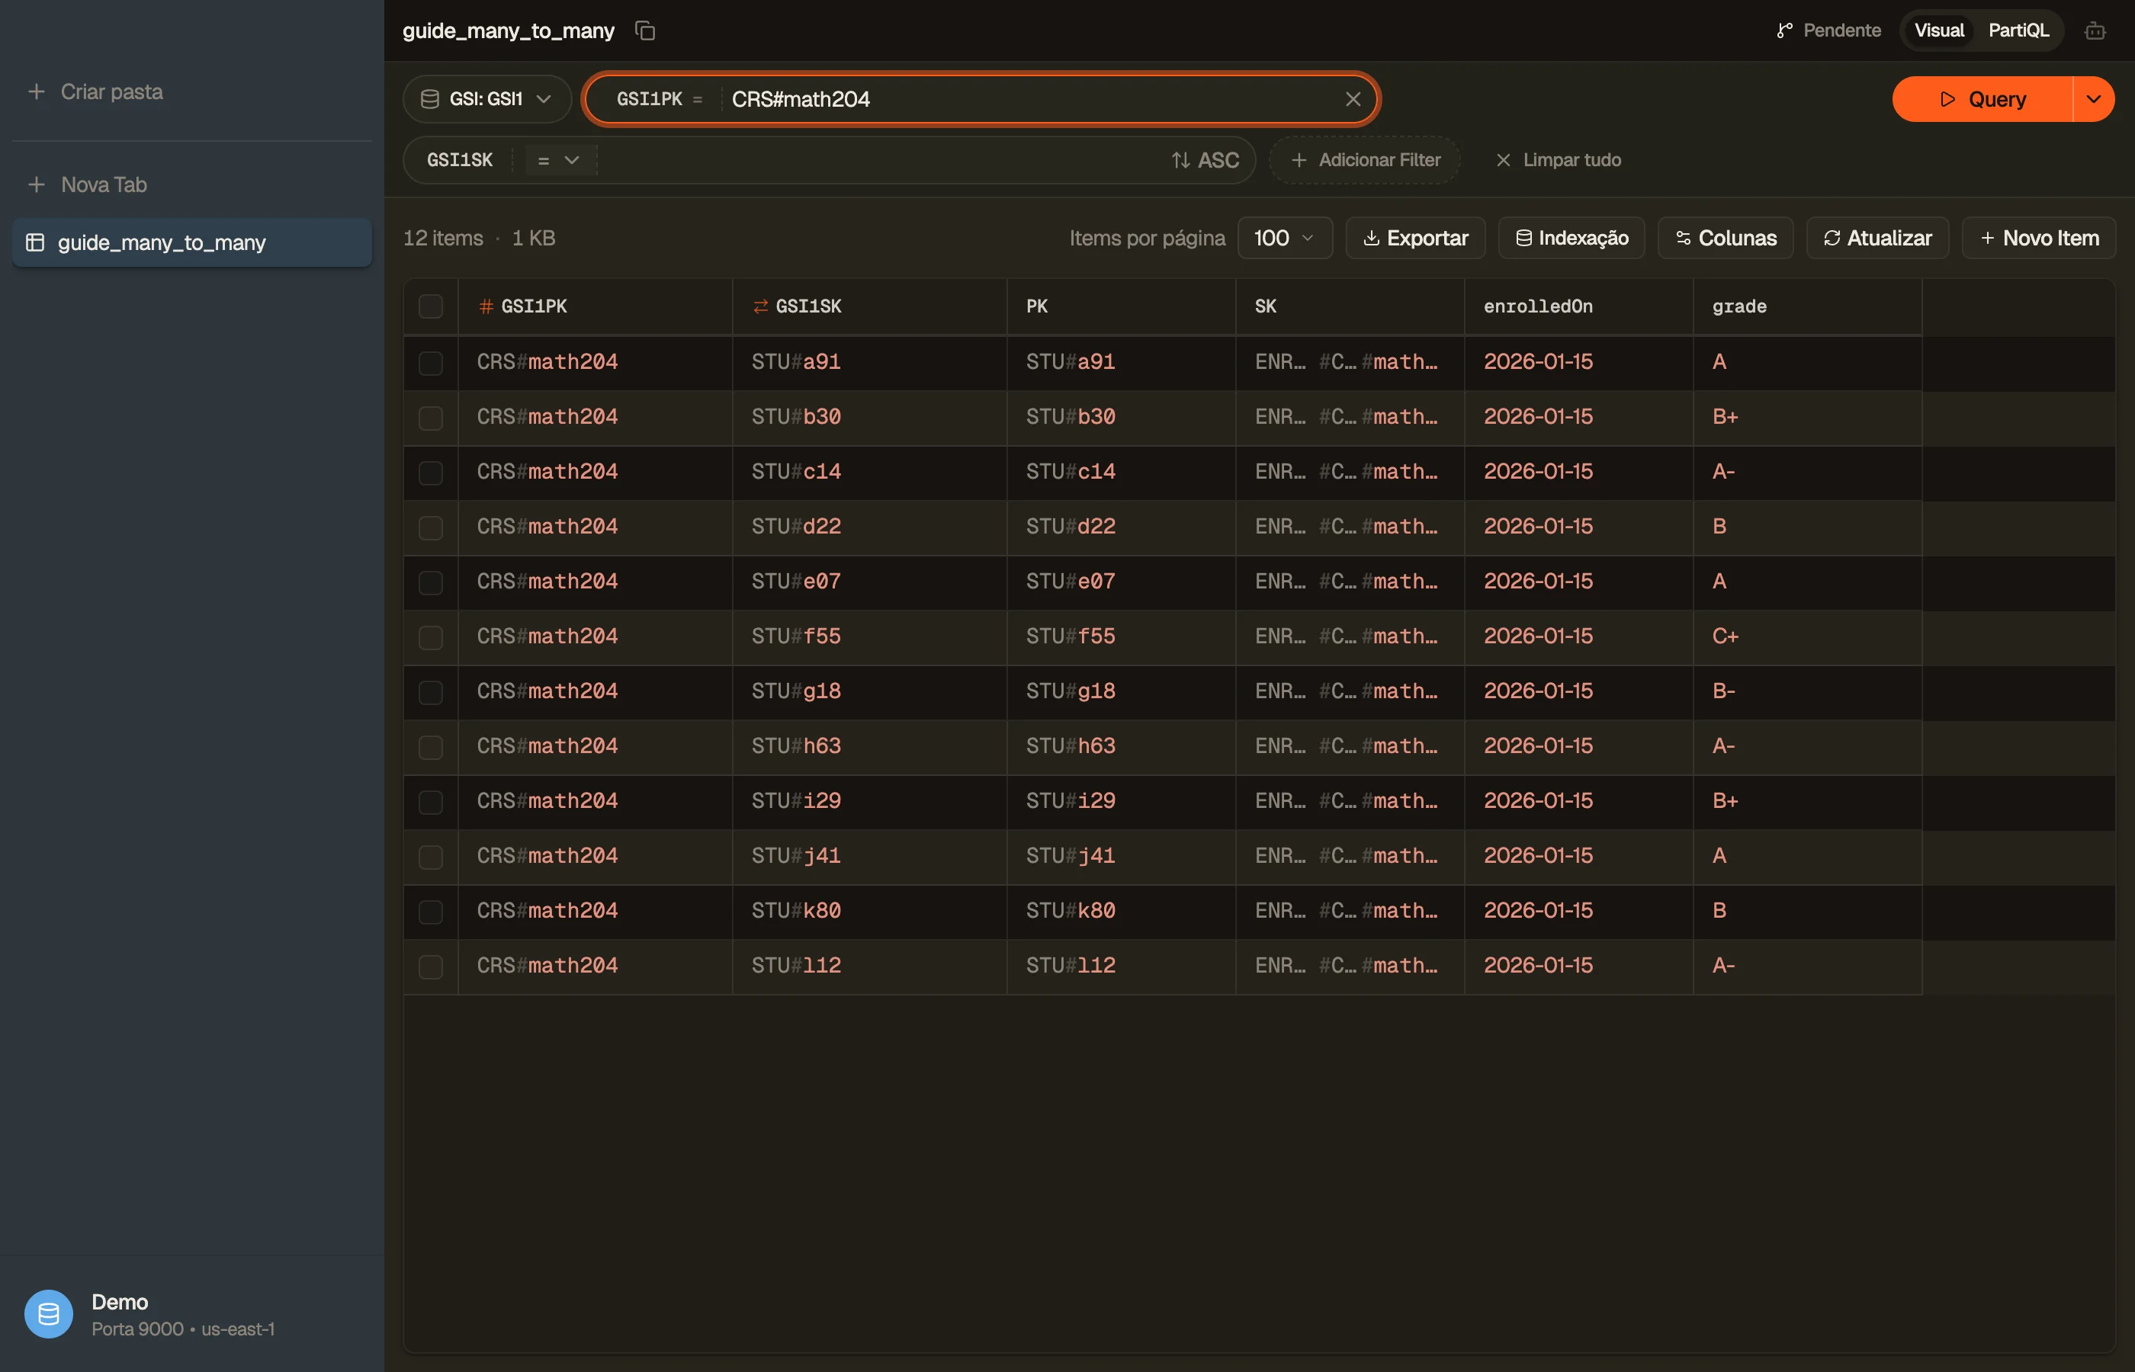Click the GSI1SK sort key value field

(x=878, y=160)
